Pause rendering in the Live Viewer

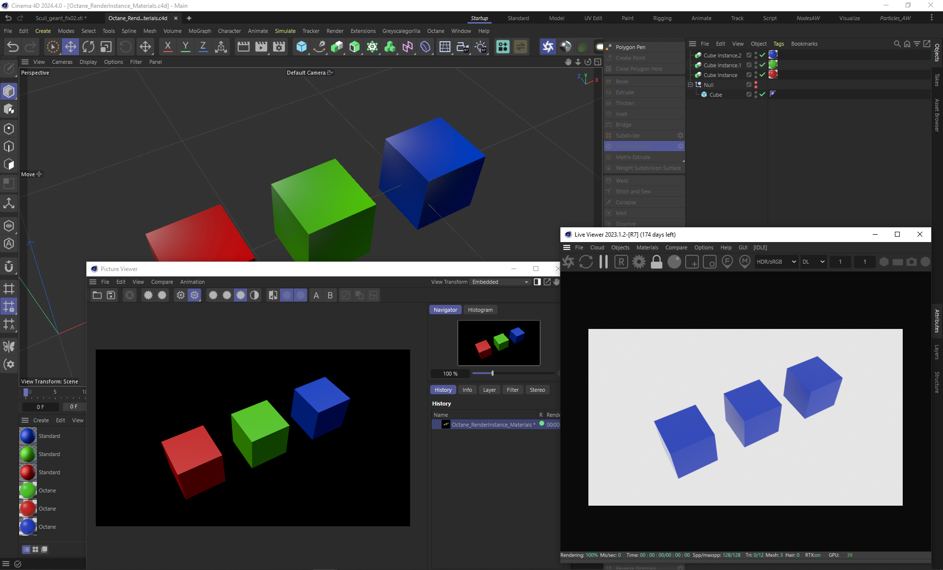click(x=604, y=262)
